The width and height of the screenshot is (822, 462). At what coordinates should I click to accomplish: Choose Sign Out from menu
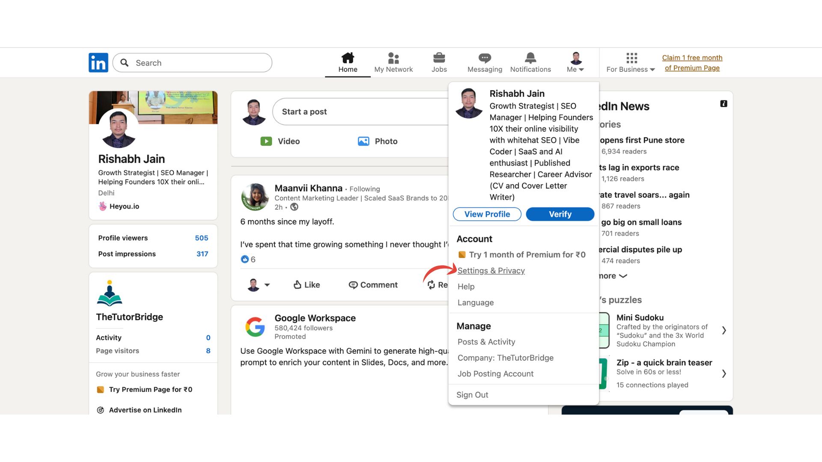tap(472, 395)
